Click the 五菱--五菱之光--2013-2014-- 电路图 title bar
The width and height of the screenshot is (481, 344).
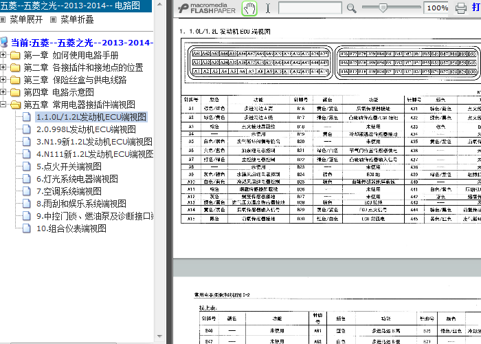(x=76, y=6)
